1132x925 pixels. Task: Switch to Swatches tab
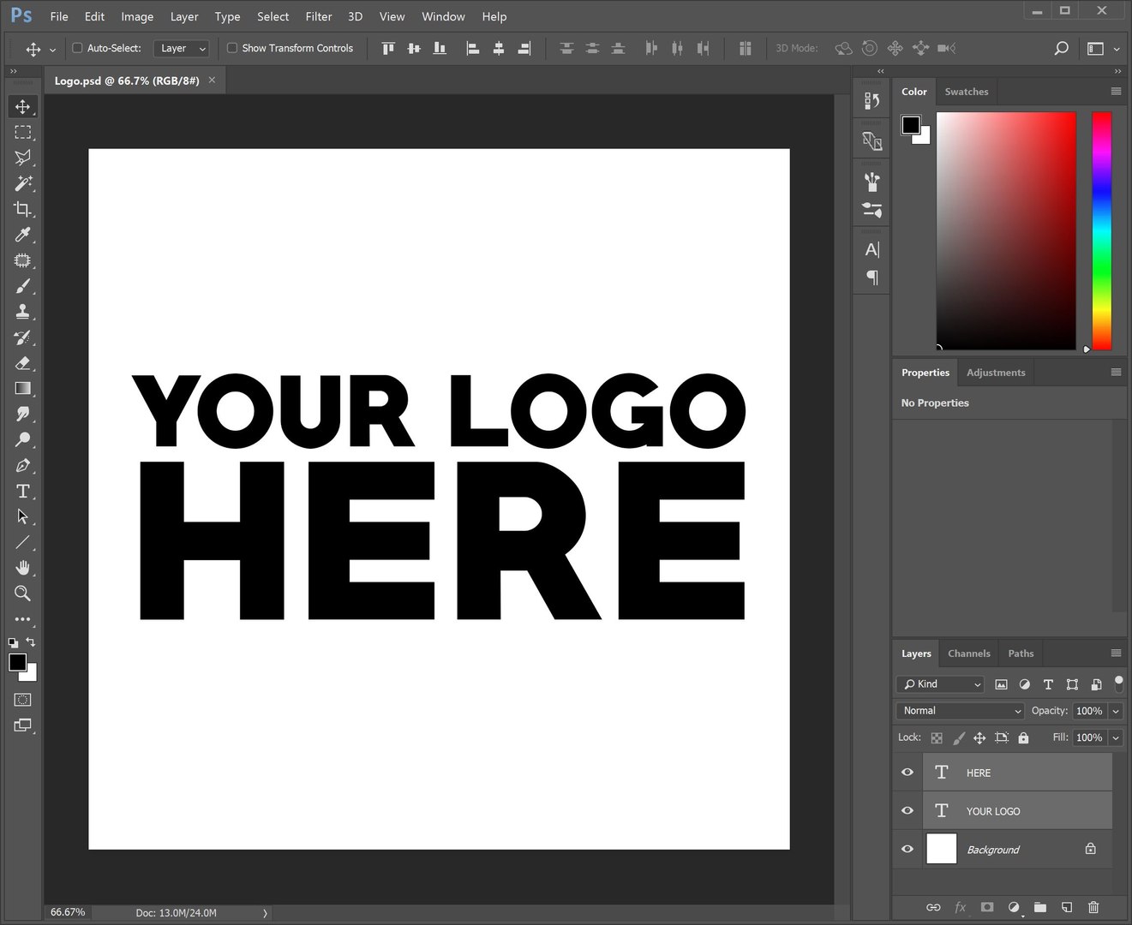966,92
